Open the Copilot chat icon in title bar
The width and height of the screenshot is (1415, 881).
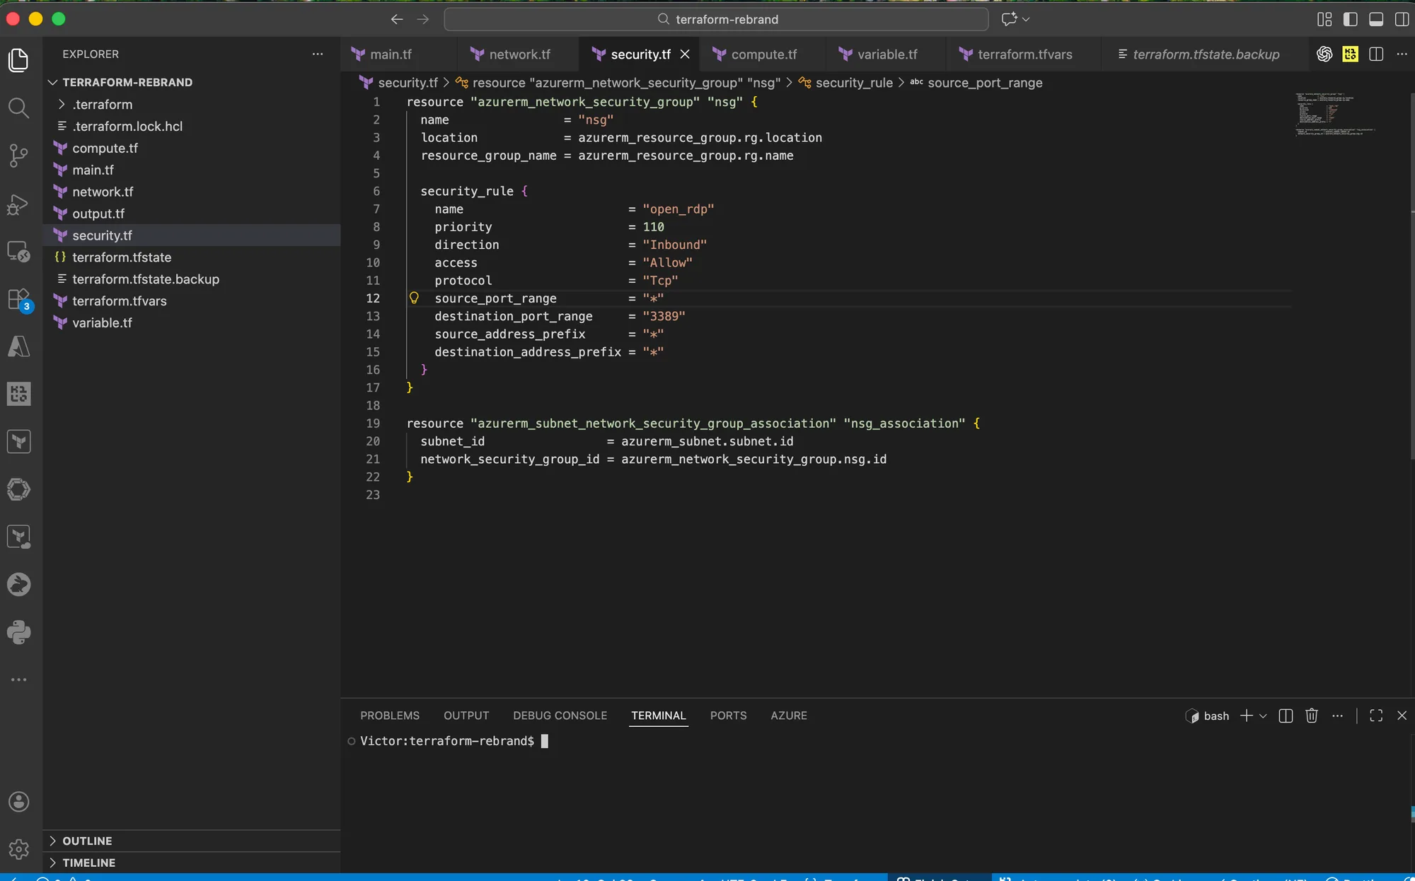tap(1009, 19)
